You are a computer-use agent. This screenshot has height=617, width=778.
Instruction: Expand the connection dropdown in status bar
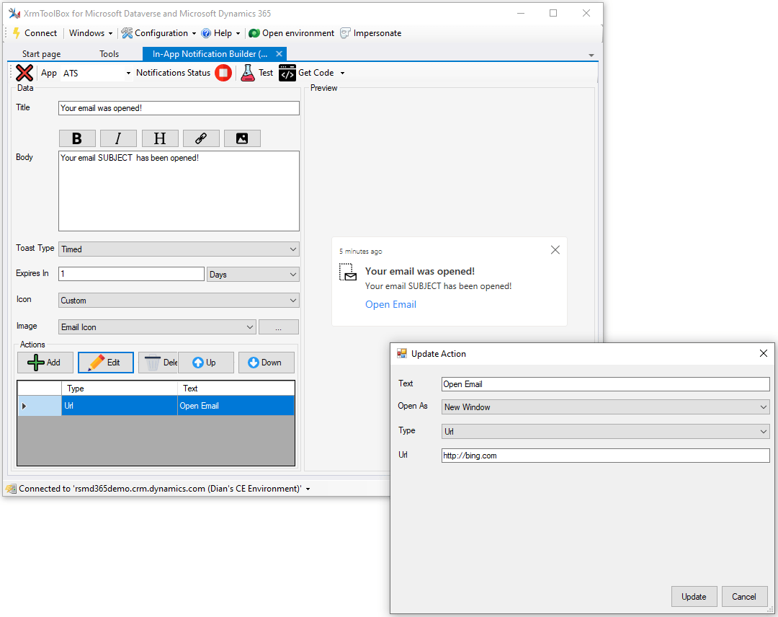(x=308, y=489)
